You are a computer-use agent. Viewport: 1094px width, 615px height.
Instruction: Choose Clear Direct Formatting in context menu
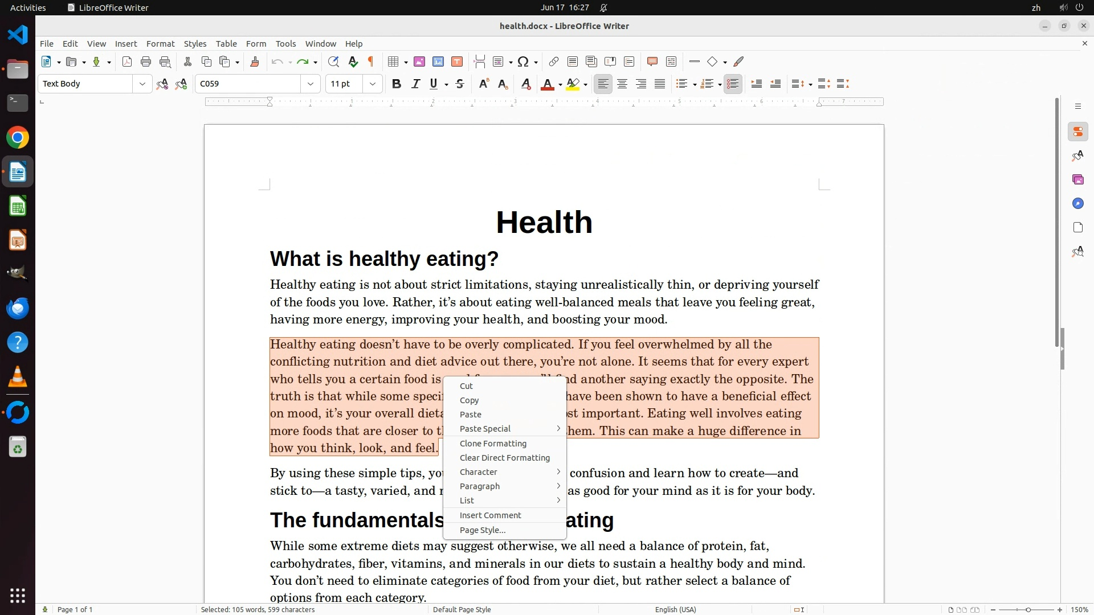[x=504, y=458]
